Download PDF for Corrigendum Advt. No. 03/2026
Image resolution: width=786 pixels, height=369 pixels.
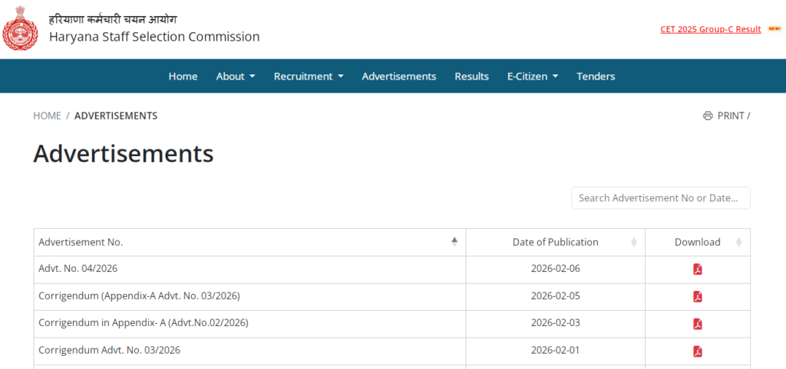click(698, 351)
